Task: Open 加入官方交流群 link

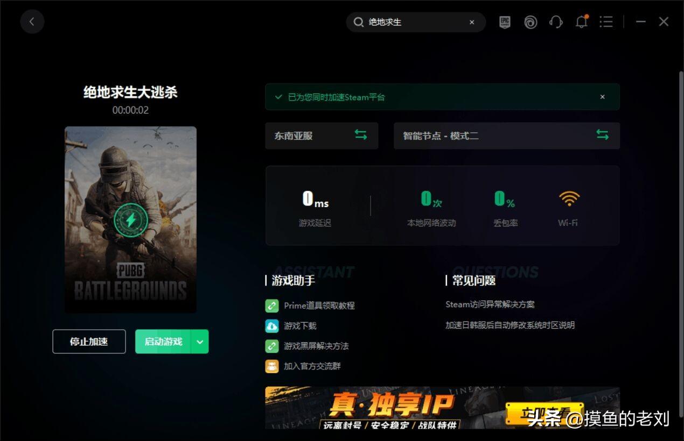Action: tap(312, 367)
